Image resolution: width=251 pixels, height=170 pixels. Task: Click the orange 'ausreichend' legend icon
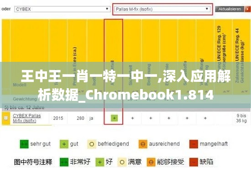pos(143,144)
